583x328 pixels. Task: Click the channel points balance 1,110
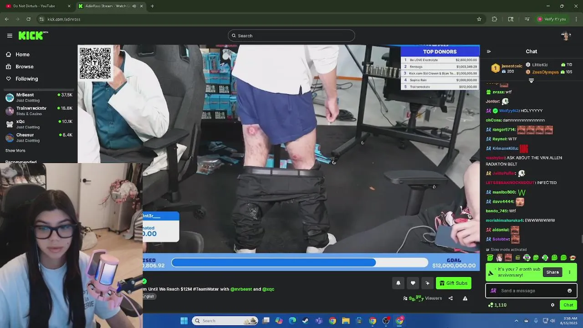point(497,305)
